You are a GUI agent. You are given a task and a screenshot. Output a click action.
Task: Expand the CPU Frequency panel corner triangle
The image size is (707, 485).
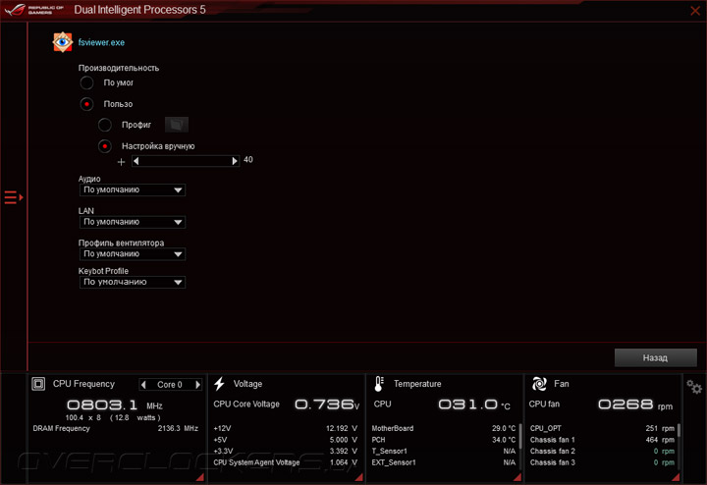coord(199,477)
